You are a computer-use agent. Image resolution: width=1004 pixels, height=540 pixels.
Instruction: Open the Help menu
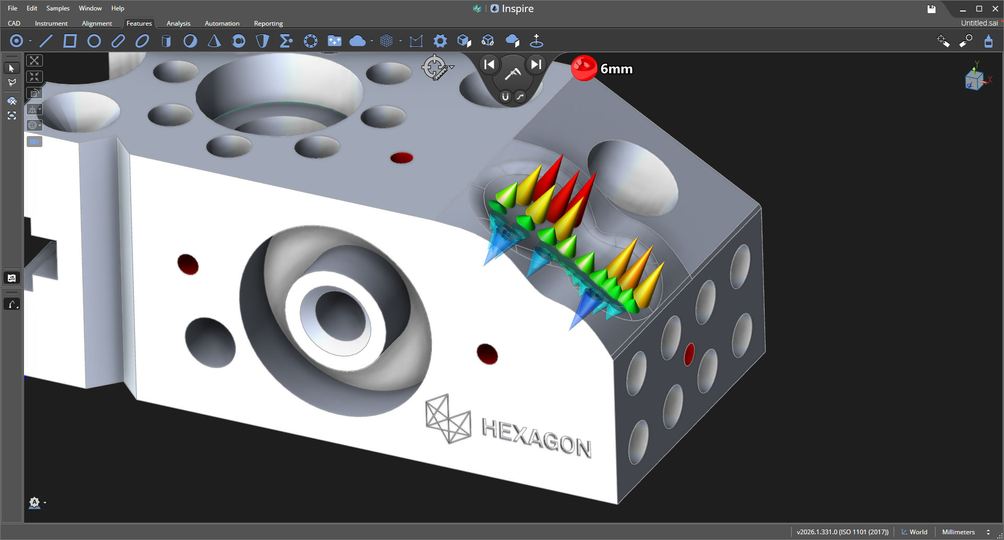(x=118, y=8)
